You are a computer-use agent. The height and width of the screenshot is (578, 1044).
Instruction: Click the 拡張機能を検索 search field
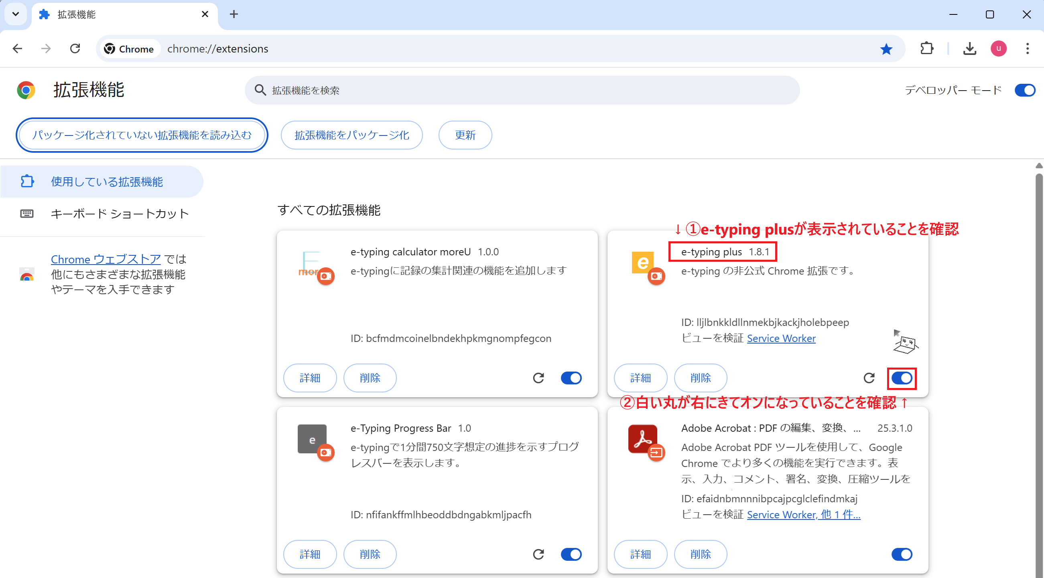coord(522,90)
